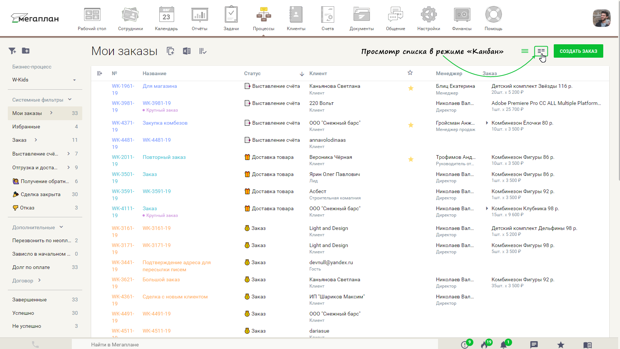The width and height of the screenshot is (620, 349).
Task: Click the Создать заказ button
Action: tap(578, 51)
